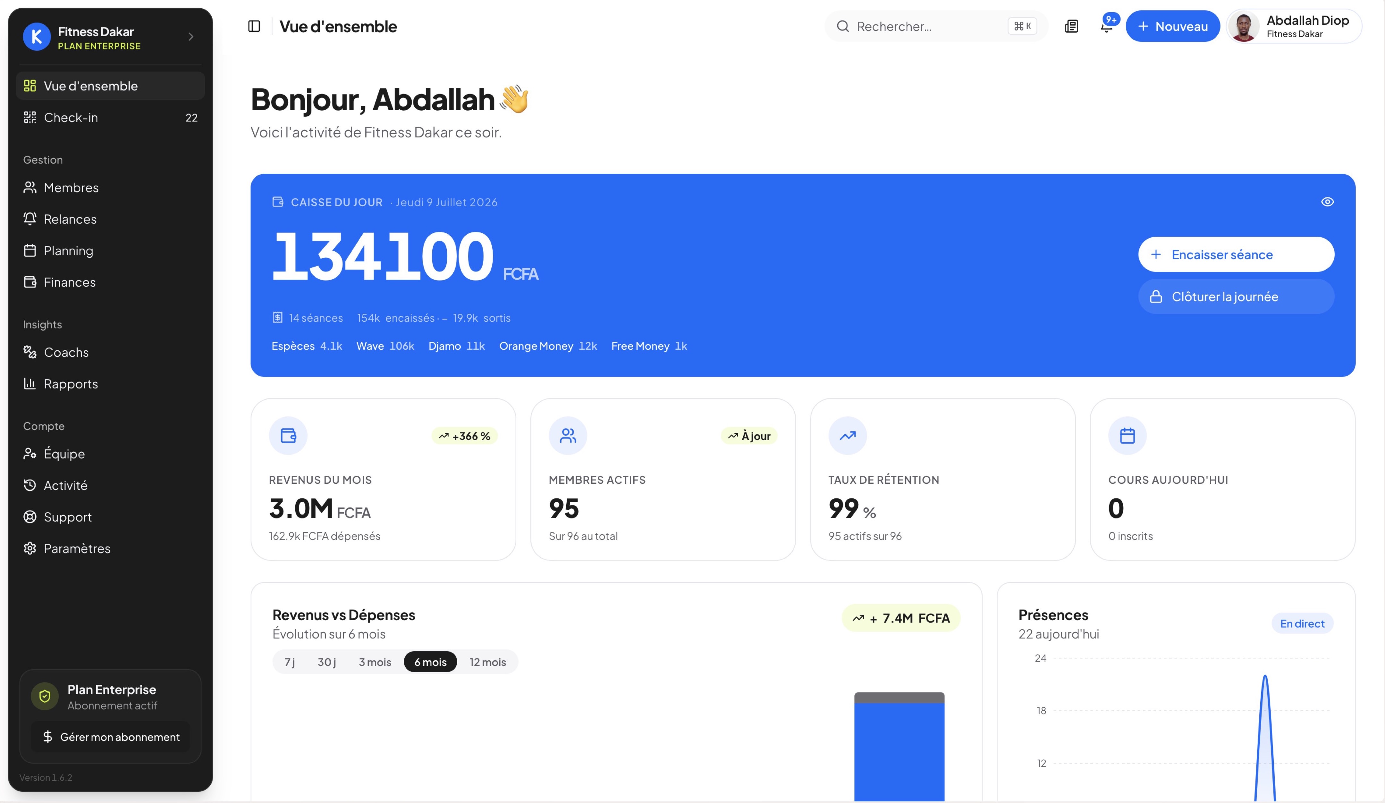Screen dimensions: 1385x803
Task: Toggle the sidebar collapse icon
Action: point(254,26)
